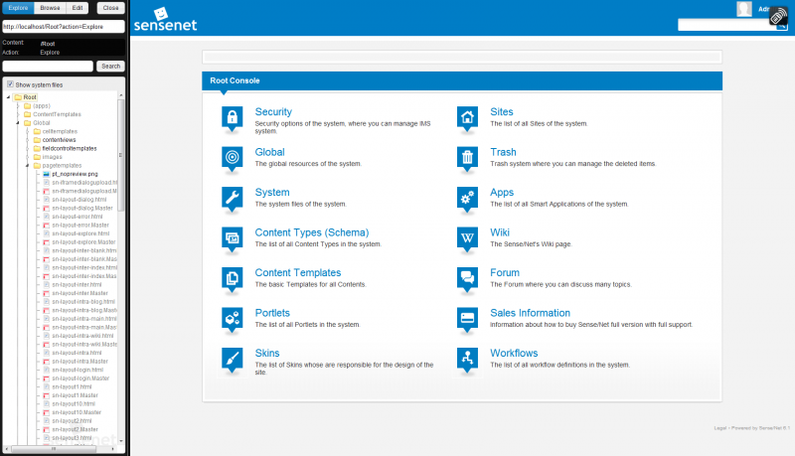This screenshot has height=456, width=795.
Task: Open the Skins brush icon
Action: point(233,361)
